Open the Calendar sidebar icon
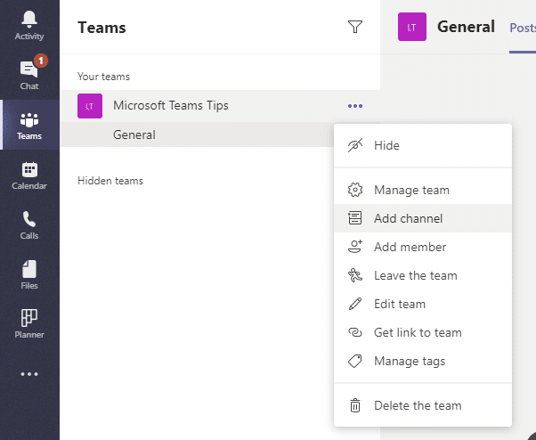536x440 pixels. (29, 175)
